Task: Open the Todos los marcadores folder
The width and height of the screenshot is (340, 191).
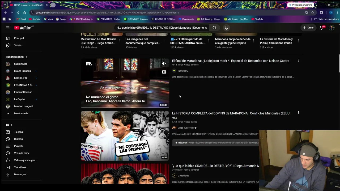Action: click(326, 19)
